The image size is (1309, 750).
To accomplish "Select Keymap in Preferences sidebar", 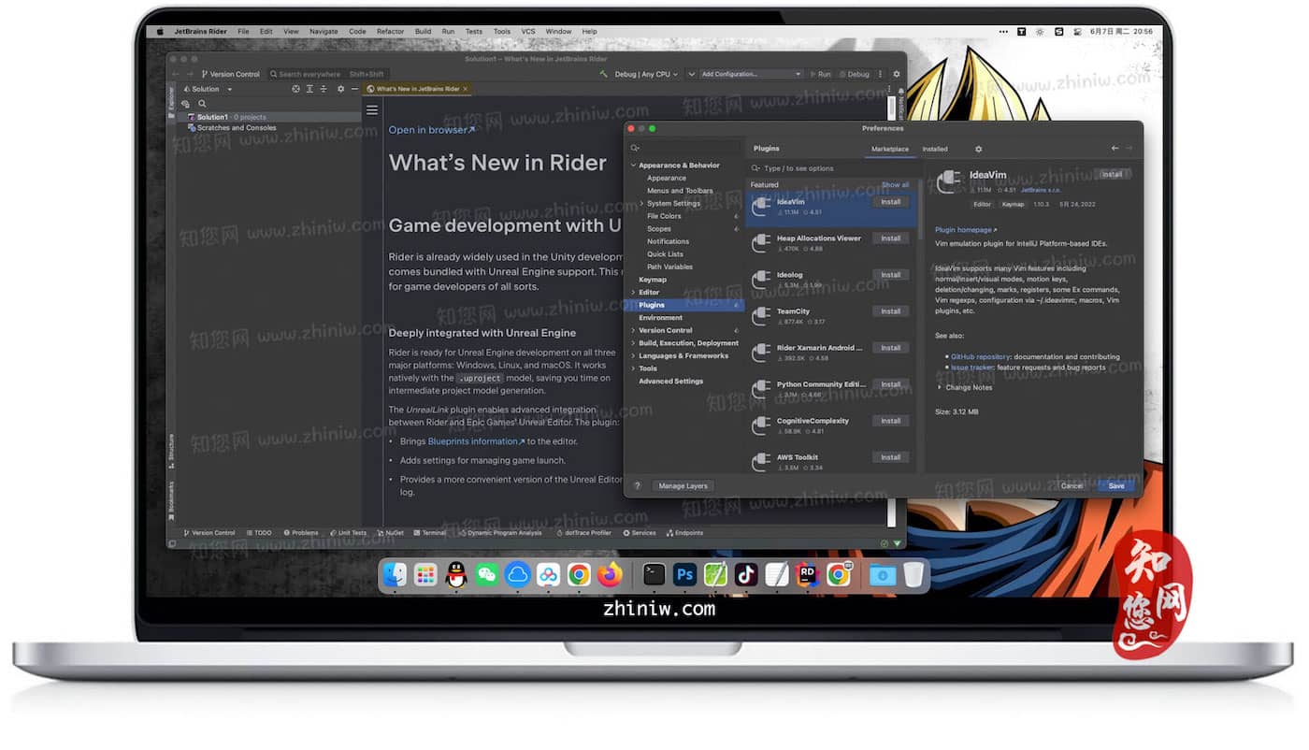I will pos(653,280).
